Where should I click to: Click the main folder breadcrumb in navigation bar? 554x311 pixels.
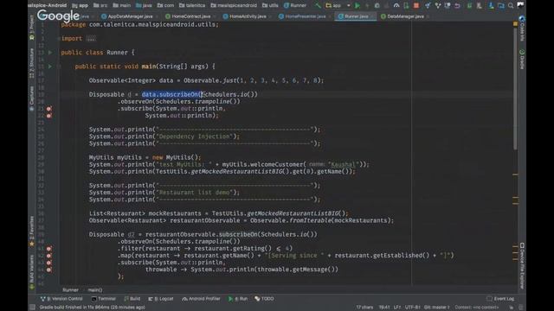(x=122, y=5)
